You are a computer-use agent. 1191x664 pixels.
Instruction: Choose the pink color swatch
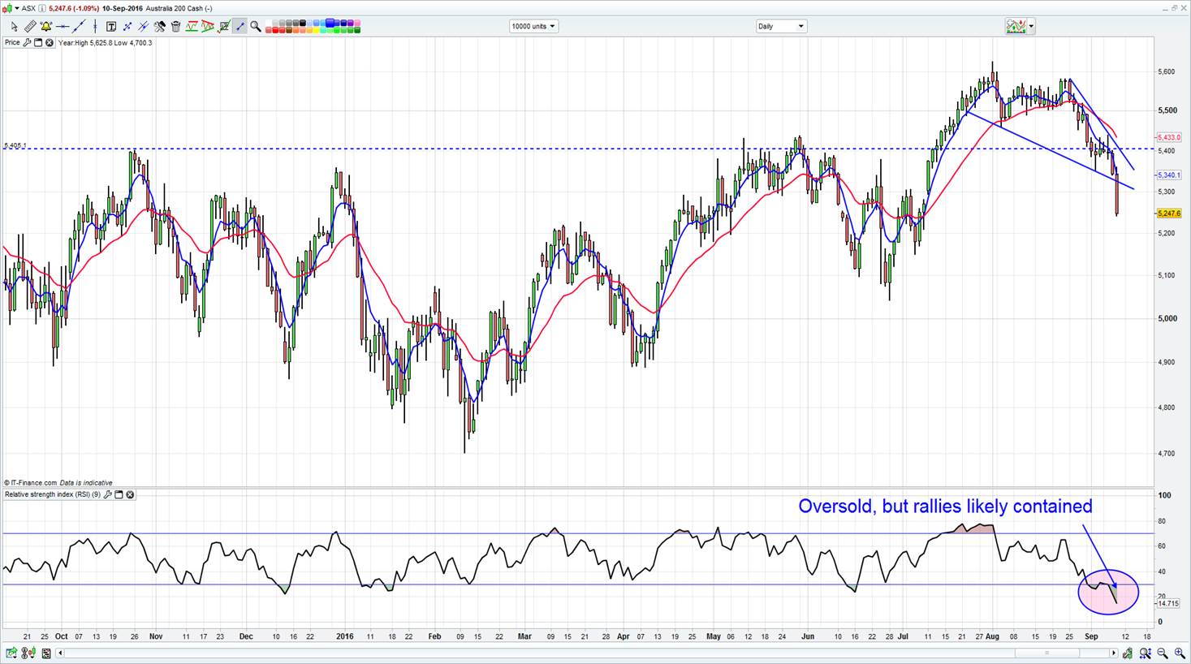pyautogui.click(x=357, y=23)
